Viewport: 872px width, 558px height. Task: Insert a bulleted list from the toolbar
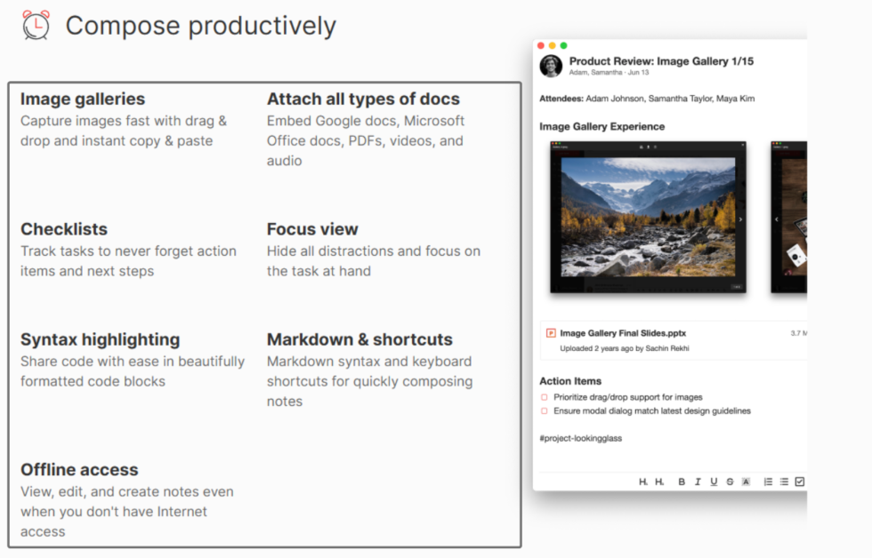click(784, 482)
